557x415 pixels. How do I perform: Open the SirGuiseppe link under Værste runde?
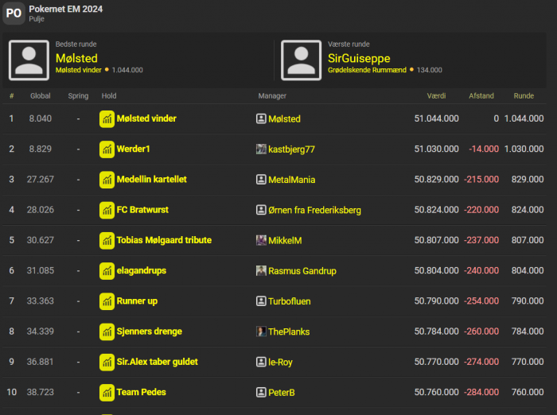click(x=359, y=58)
